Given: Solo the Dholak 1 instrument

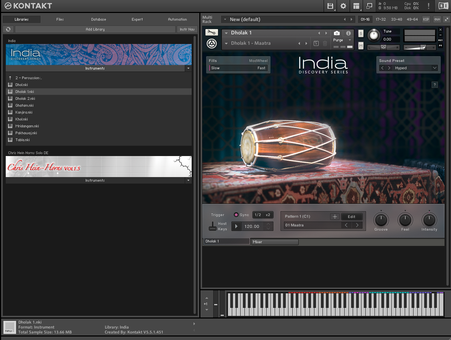Looking at the screenshot, I should (x=361, y=33).
